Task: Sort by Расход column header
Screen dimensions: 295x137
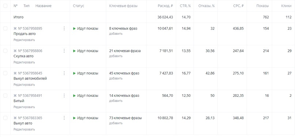Action: pos(165,6)
